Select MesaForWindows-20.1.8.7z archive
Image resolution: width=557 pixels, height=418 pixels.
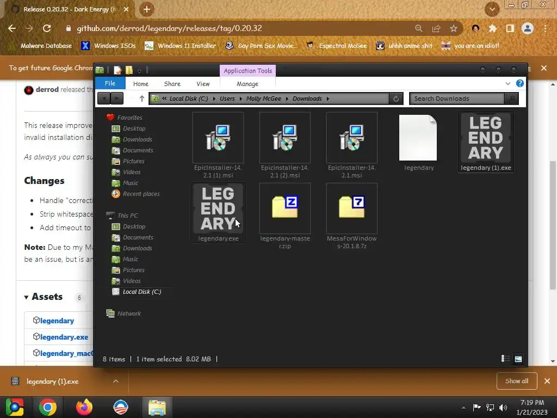point(352,216)
